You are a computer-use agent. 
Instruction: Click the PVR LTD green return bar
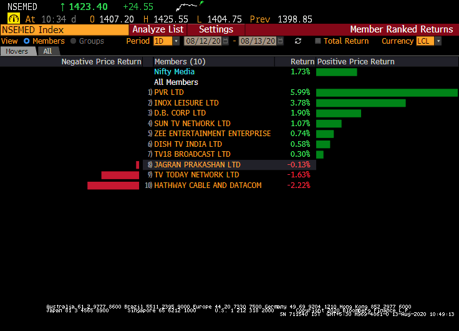pyautogui.click(x=387, y=92)
